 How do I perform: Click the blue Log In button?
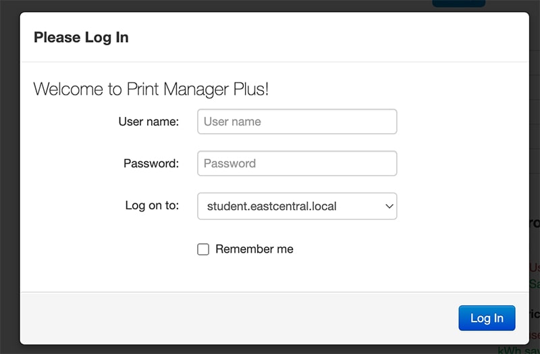pos(487,318)
